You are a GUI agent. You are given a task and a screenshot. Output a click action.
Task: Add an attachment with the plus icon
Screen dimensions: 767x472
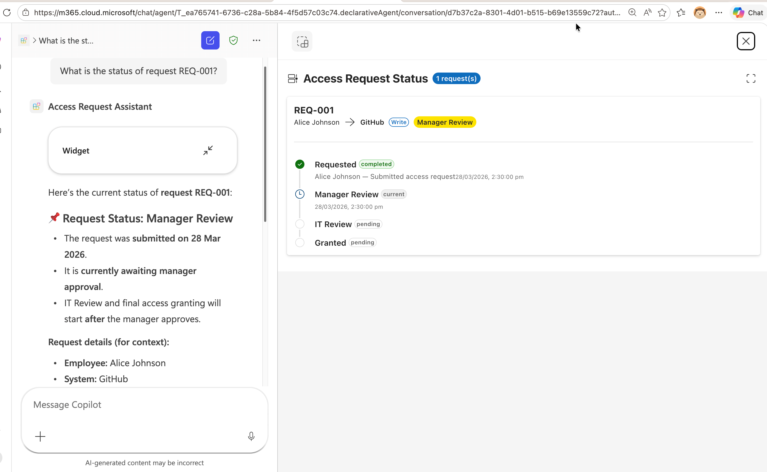40,436
